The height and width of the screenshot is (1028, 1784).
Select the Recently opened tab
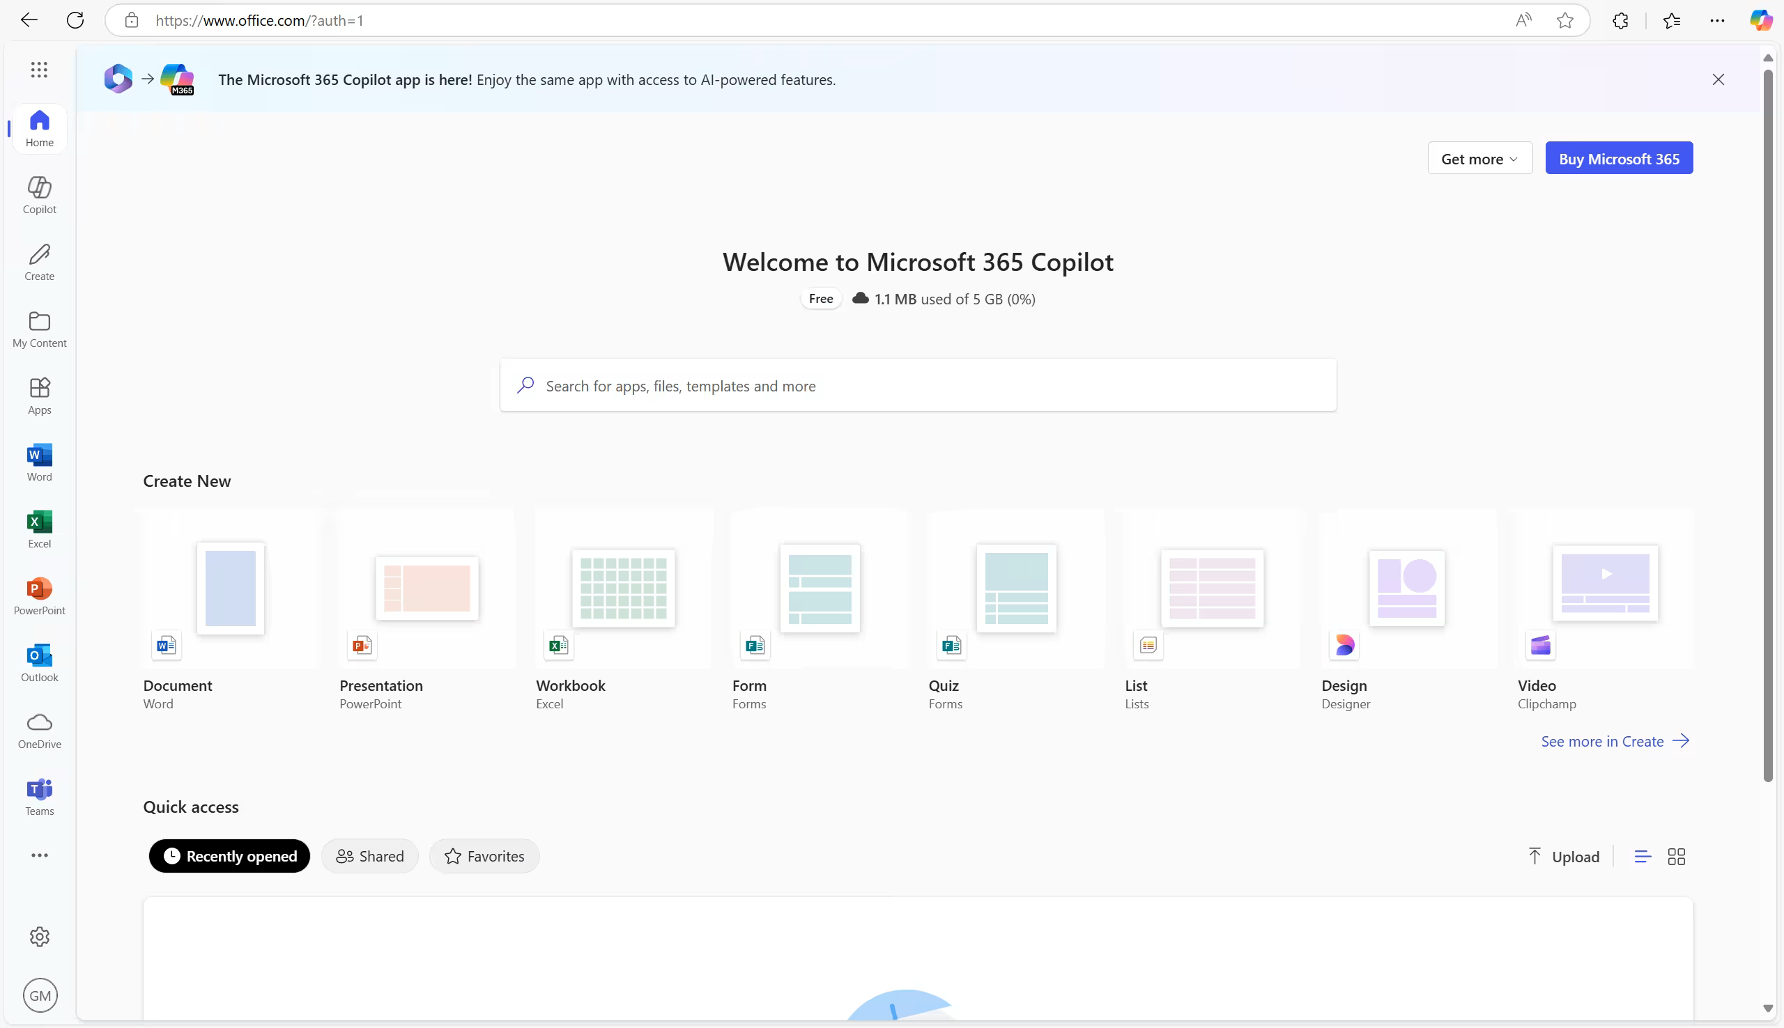tap(229, 857)
